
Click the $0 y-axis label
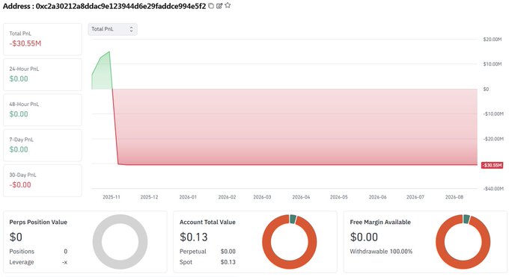pos(486,89)
